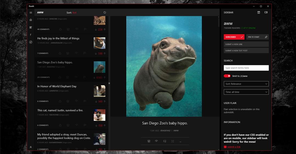Screen dimensions: 296x154
Task: Upvote the '49 comments' post
Action: click(105, 29)
